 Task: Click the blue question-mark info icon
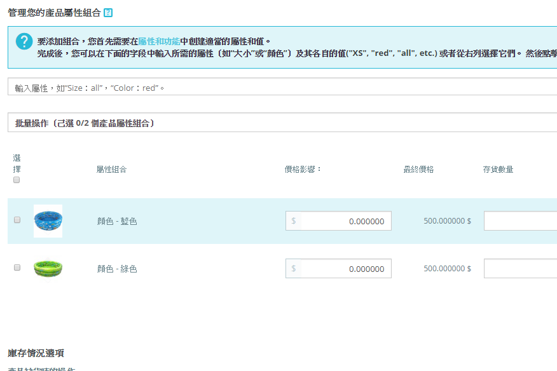point(24,41)
